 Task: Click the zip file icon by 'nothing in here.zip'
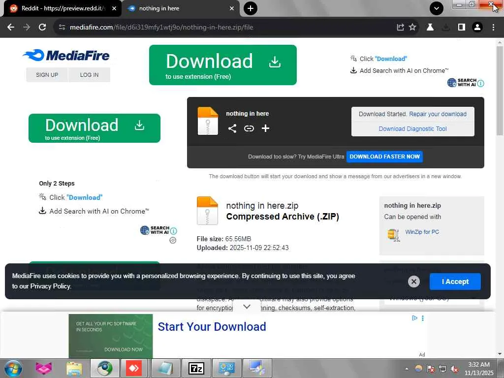(207, 211)
